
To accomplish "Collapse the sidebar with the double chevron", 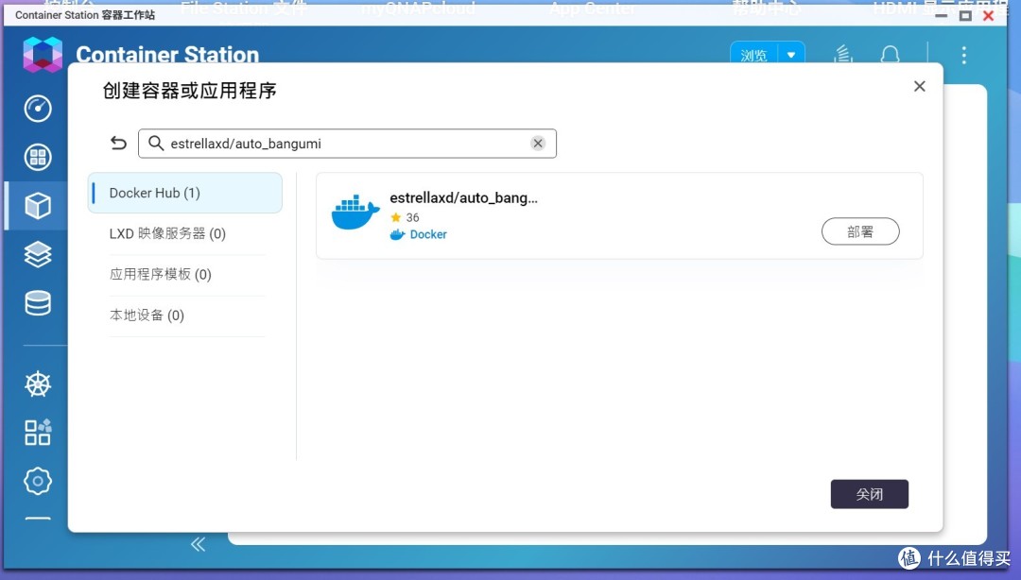I will (198, 544).
